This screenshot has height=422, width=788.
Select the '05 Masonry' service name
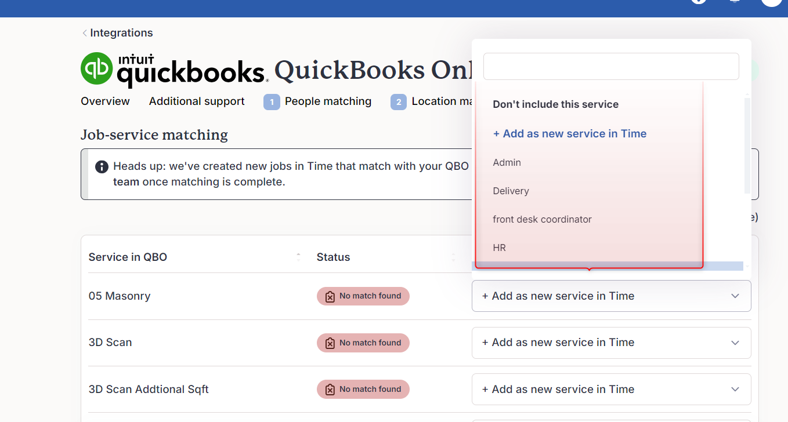(x=120, y=296)
